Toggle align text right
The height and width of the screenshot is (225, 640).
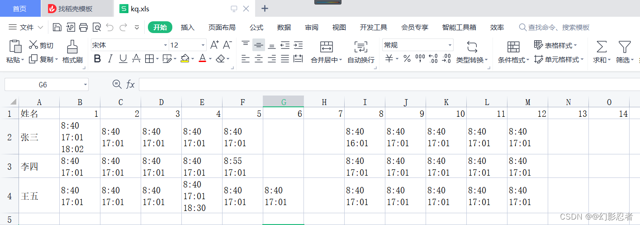(272, 59)
